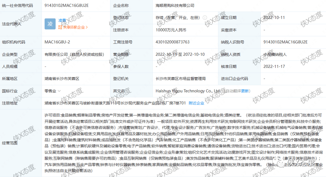The image size is (326, 177).
Task: Click the 登记状态 label
Action: (121, 18)
